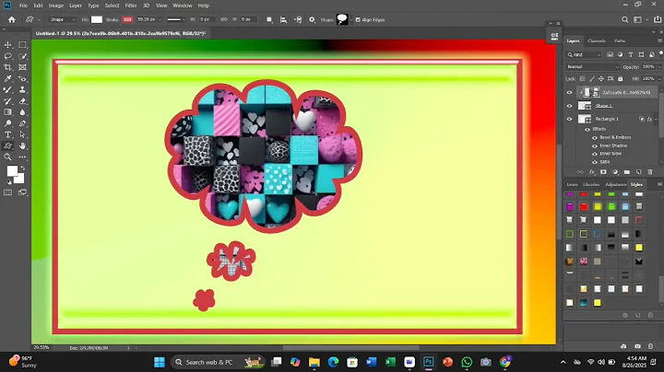Open the stroke line type dropdown
The image size is (664, 372).
pyautogui.click(x=176, y=19)
